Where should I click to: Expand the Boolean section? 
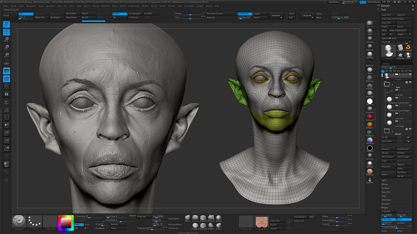point(385,188)
